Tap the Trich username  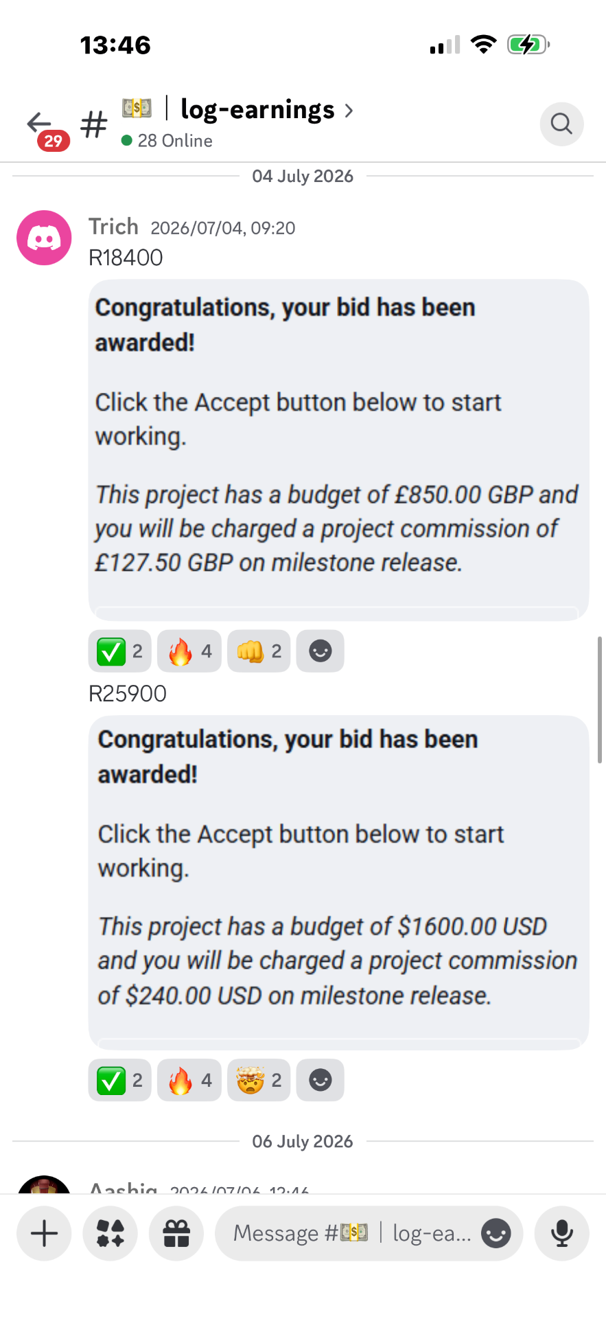[x=113, y=227]
